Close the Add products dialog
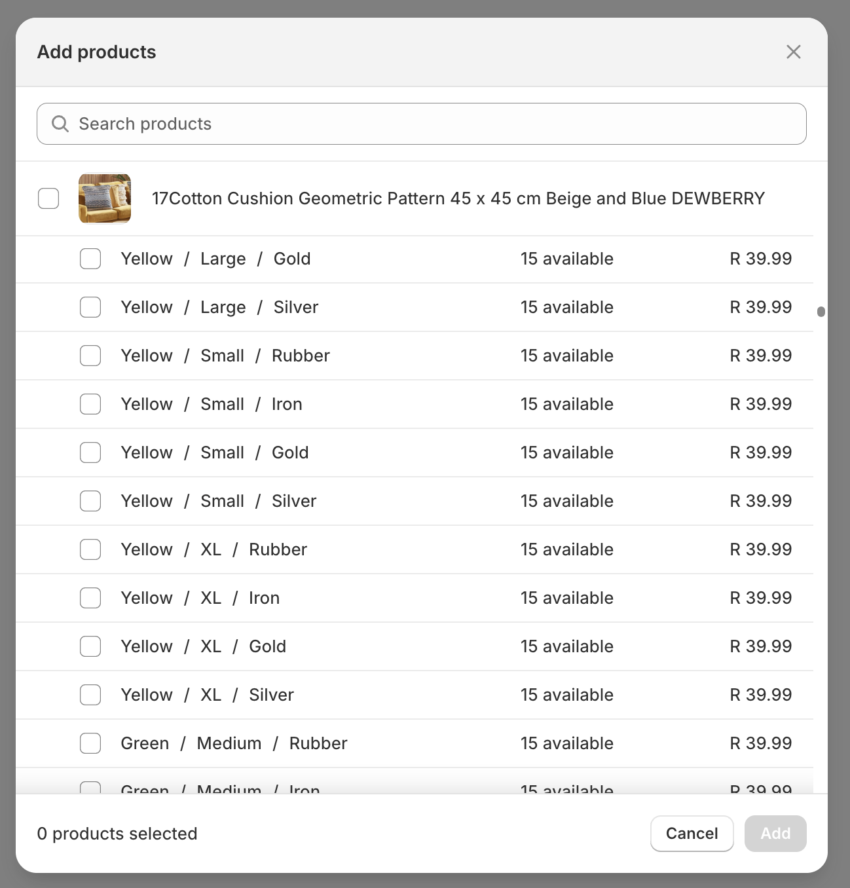 (793, 52)
